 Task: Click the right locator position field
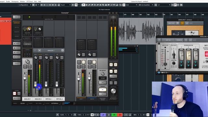(x=83, y=115)
